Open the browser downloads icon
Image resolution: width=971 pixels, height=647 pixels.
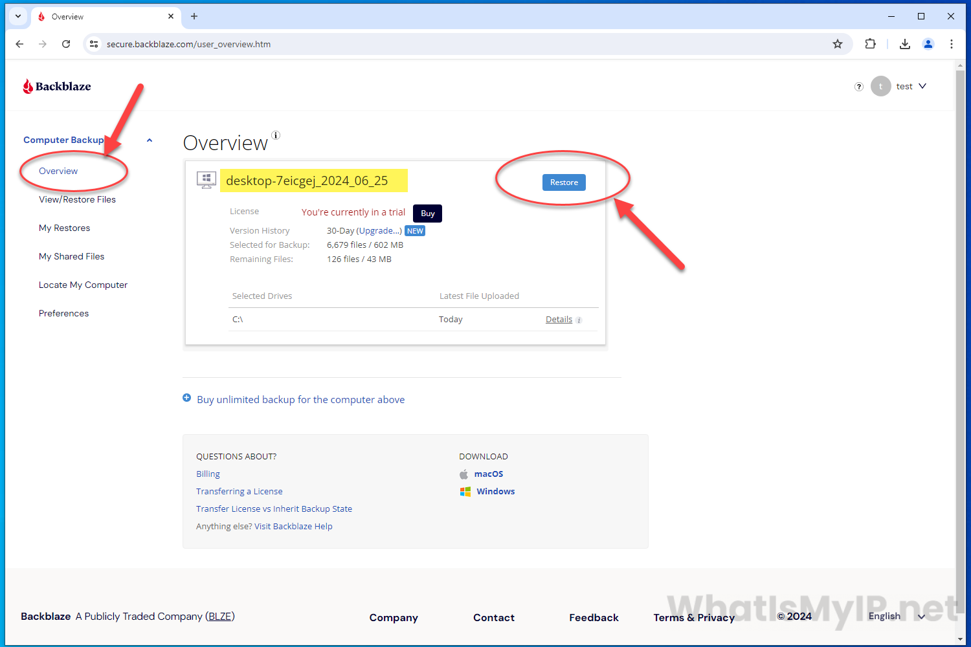coord(905,44)
